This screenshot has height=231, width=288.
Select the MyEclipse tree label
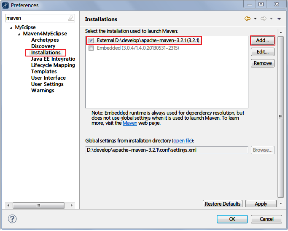coord(25,27)
